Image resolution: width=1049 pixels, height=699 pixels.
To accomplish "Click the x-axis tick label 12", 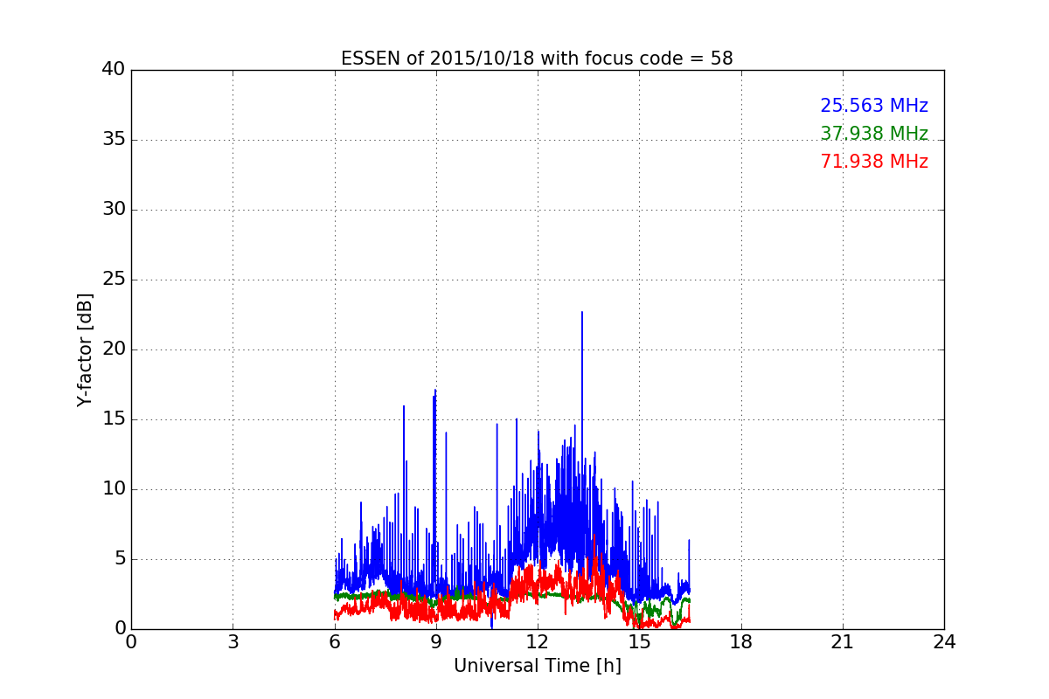I will click(x=538, y=642).
